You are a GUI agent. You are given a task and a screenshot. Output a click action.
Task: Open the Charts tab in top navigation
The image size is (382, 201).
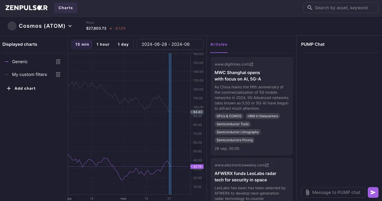[66, 8]
